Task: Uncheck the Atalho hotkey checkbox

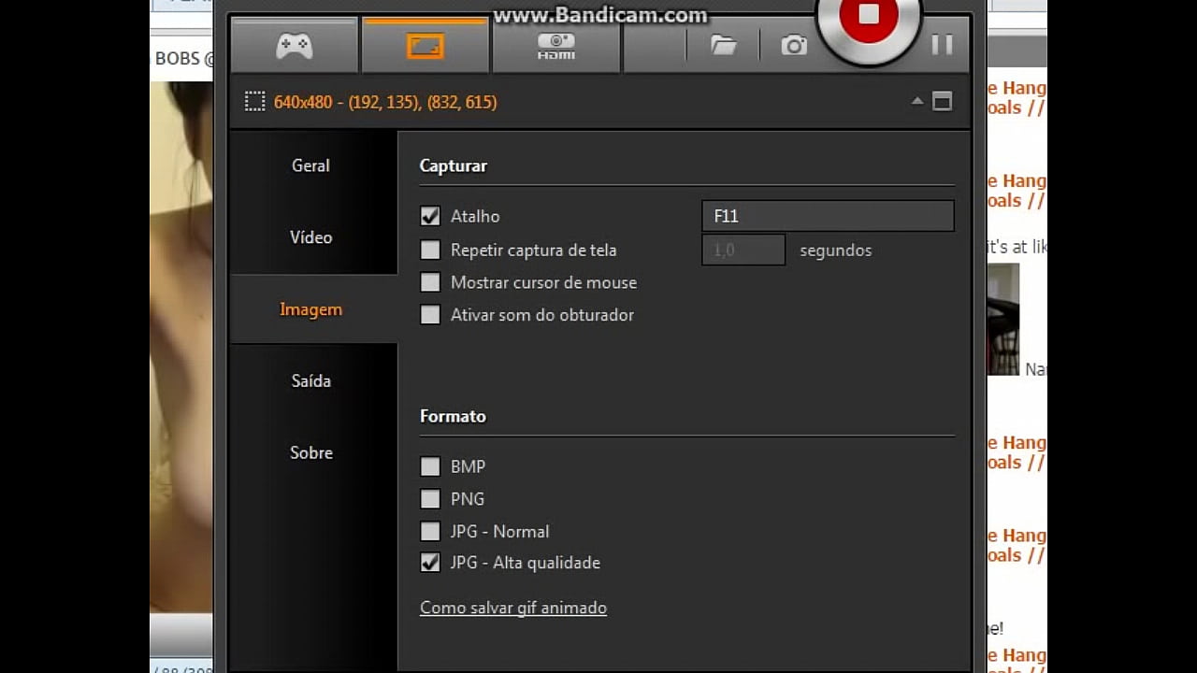Action: tap(430, 216)
